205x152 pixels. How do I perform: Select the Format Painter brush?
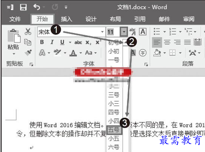point(28,53)
